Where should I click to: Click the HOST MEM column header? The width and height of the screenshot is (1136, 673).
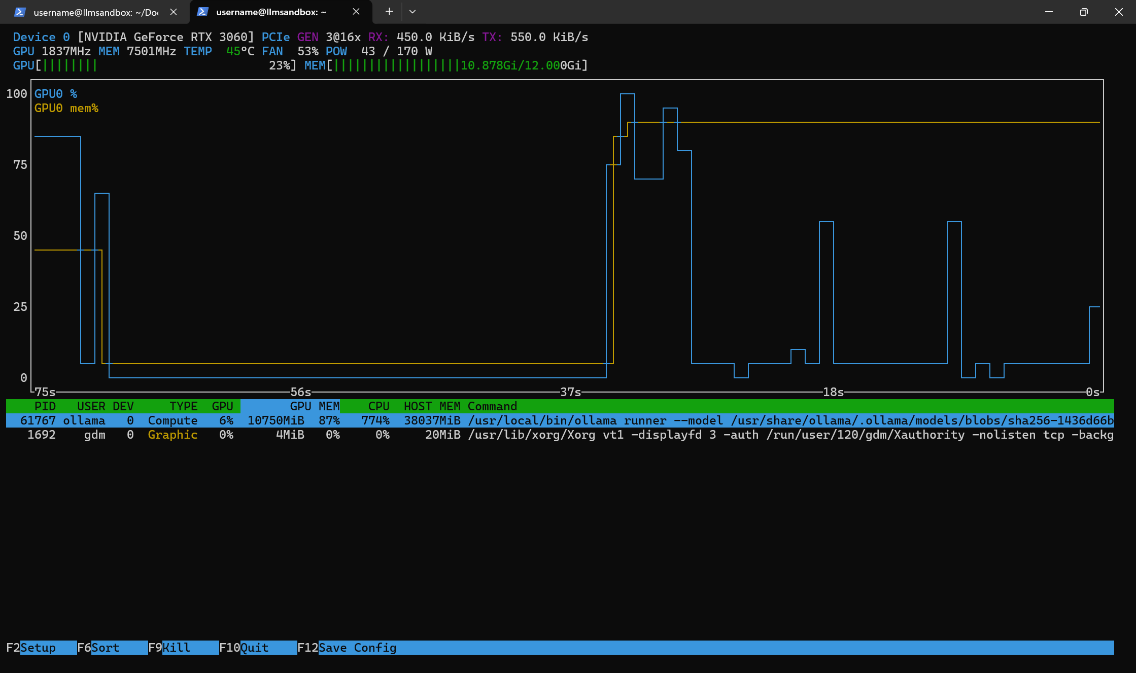point(432,406)
